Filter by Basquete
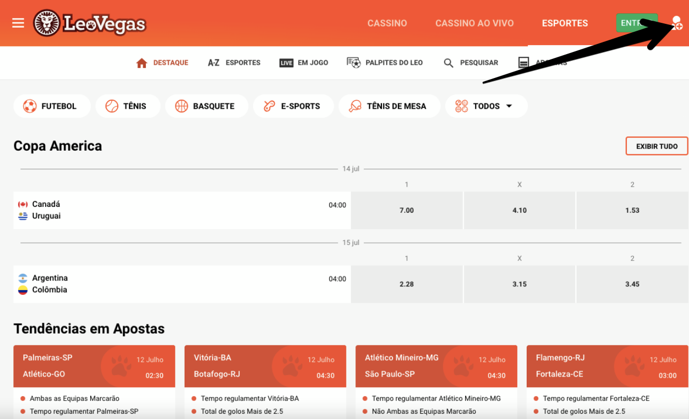 [207, 106]
